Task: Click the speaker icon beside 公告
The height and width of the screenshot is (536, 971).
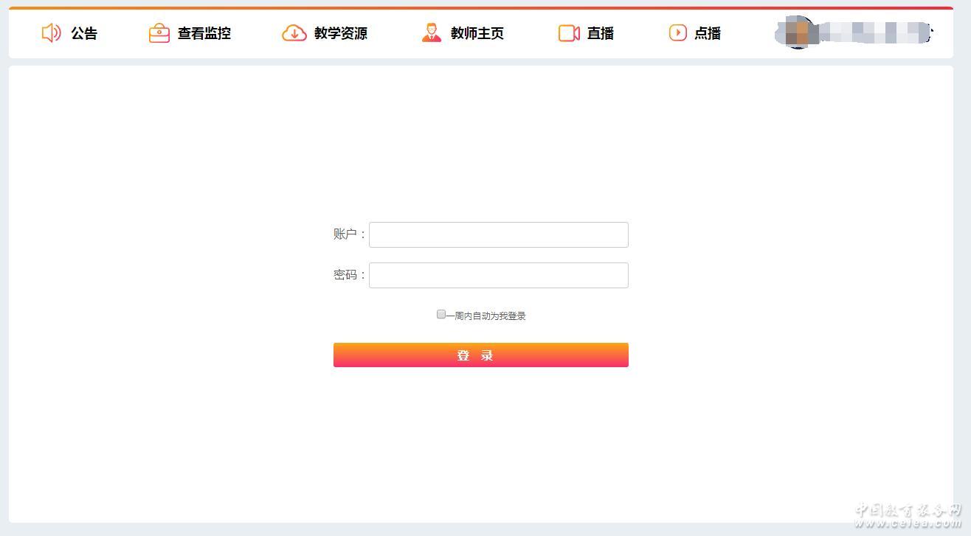Action: click(51, 33)
